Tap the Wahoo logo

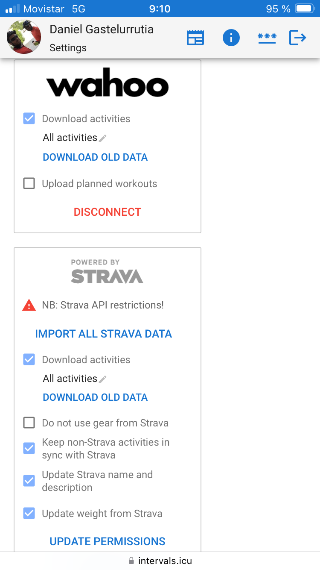click(108, 82)
